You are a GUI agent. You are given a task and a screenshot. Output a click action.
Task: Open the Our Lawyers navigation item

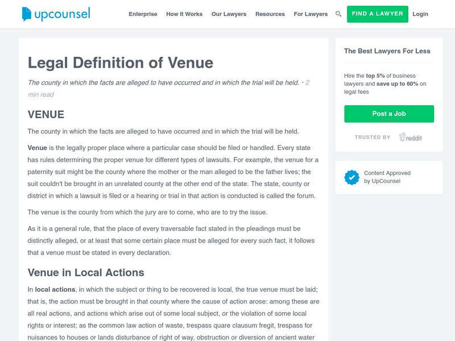(x=229, y=14)
